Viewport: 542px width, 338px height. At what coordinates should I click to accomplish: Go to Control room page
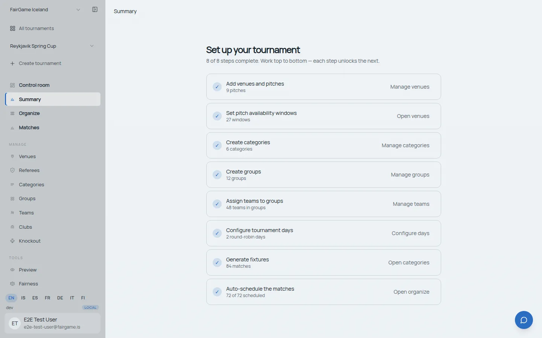coord(52,85)
